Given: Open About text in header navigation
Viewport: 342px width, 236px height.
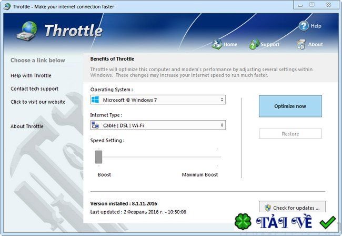Looking at the screenshot, I should click(x=315, y=44).
